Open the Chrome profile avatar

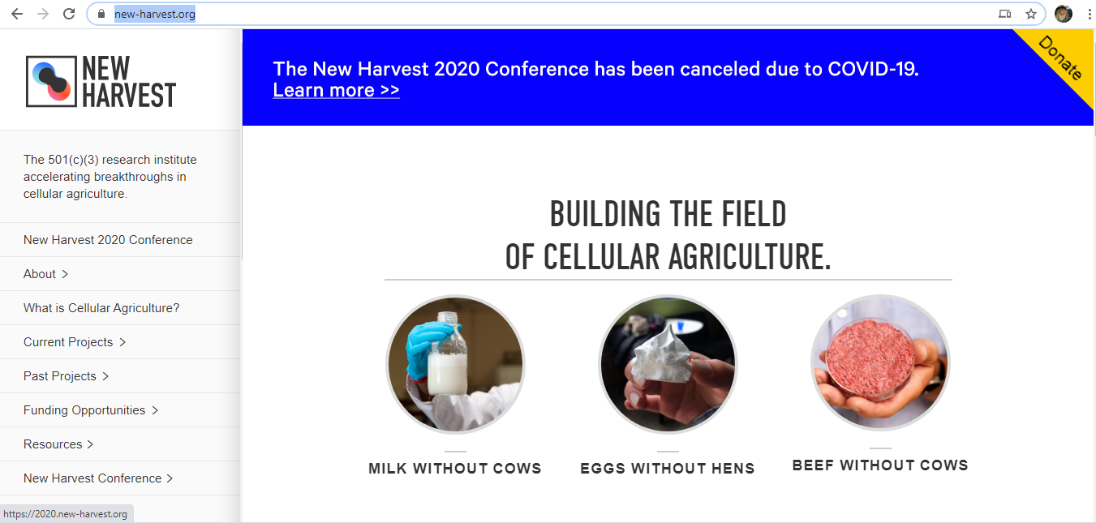(1063, 14)
